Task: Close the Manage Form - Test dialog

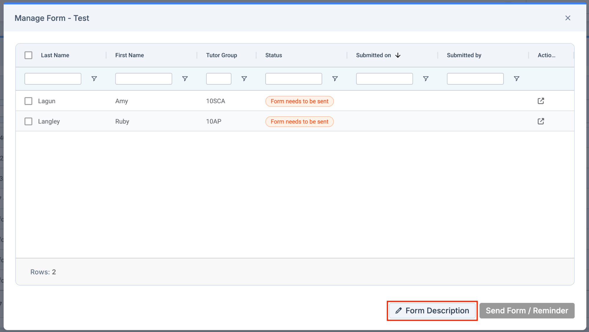Action: click(x=568, y=18)
